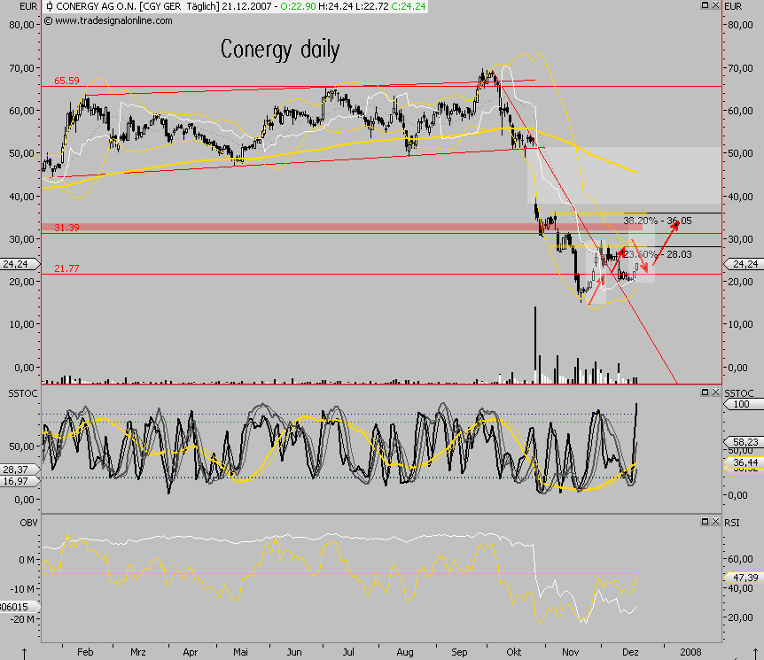Click the 24,24 price marker on left axis
This screenshot has height=660, width=764.
click(14, 263)
